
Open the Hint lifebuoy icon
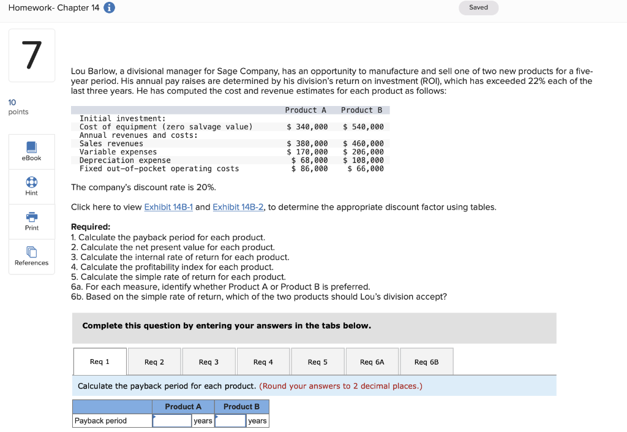click(32, 183)
